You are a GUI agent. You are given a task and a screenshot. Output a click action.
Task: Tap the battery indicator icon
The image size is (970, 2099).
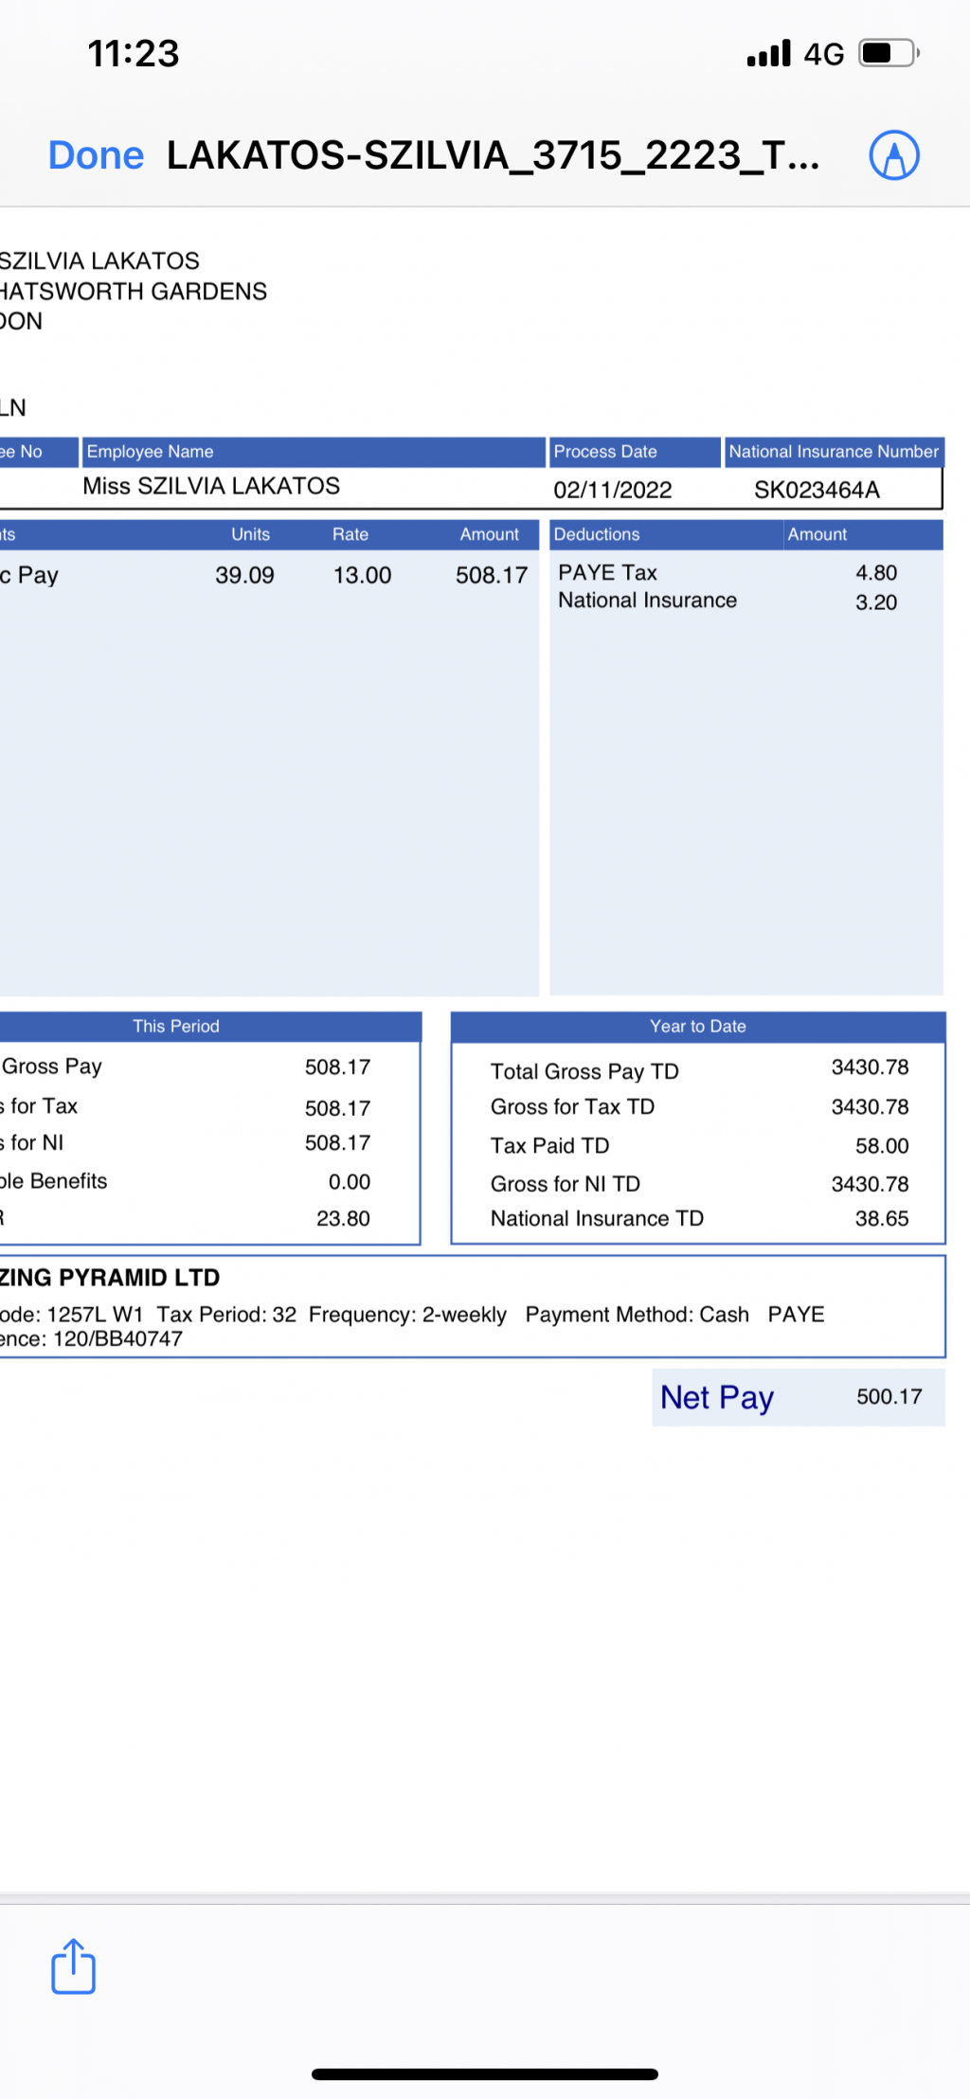tap(889, 53)
